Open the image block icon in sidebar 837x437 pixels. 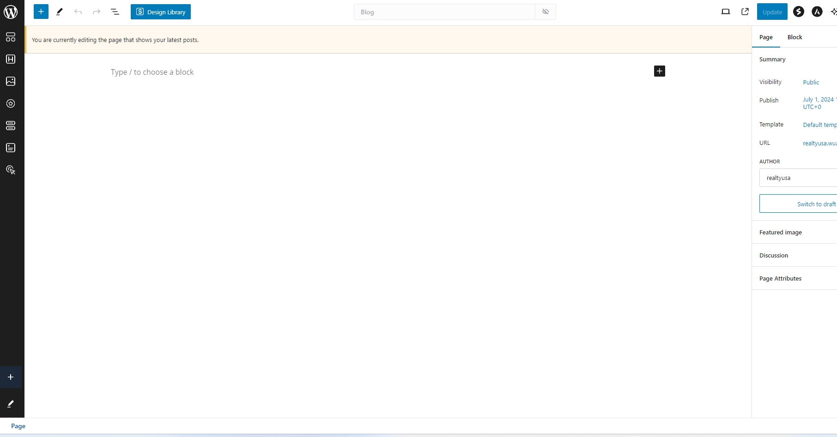click(11, 81)
